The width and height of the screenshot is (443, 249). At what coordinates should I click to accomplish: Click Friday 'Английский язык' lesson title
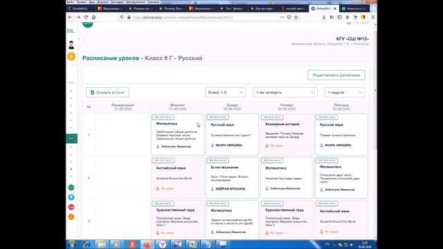pos(334,211)
